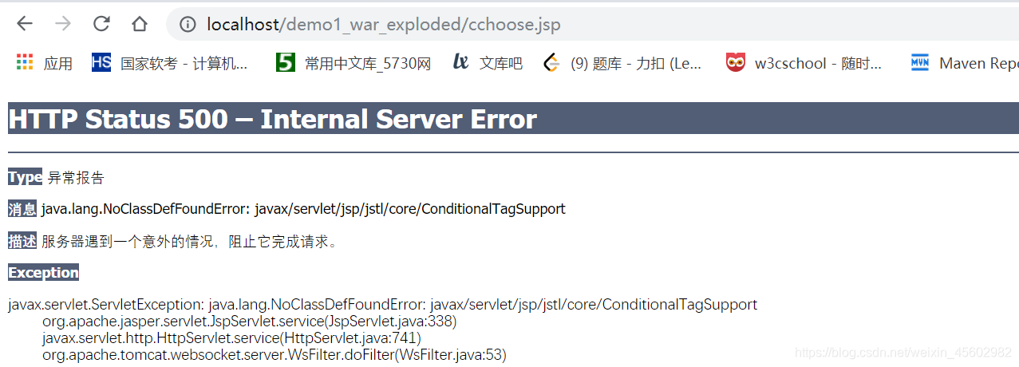Click the w3cschool bookmark text
Viewport: 1019px width, 367px height.
(818, 63)
